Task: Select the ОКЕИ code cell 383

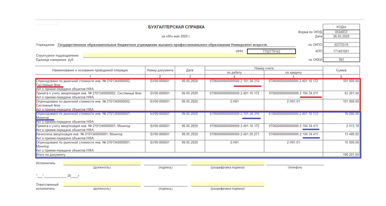Action: 341,60
